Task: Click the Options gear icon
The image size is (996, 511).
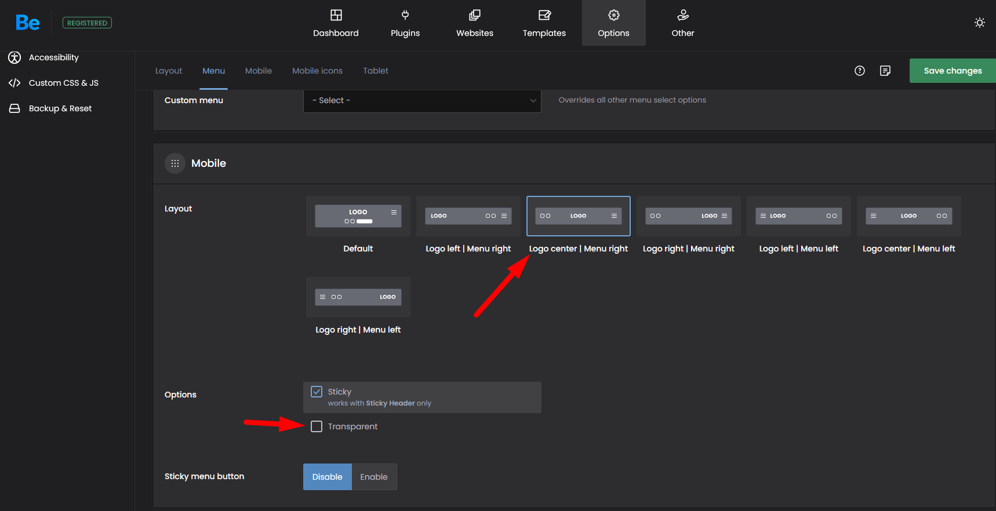Action: (x=614, y=15)
